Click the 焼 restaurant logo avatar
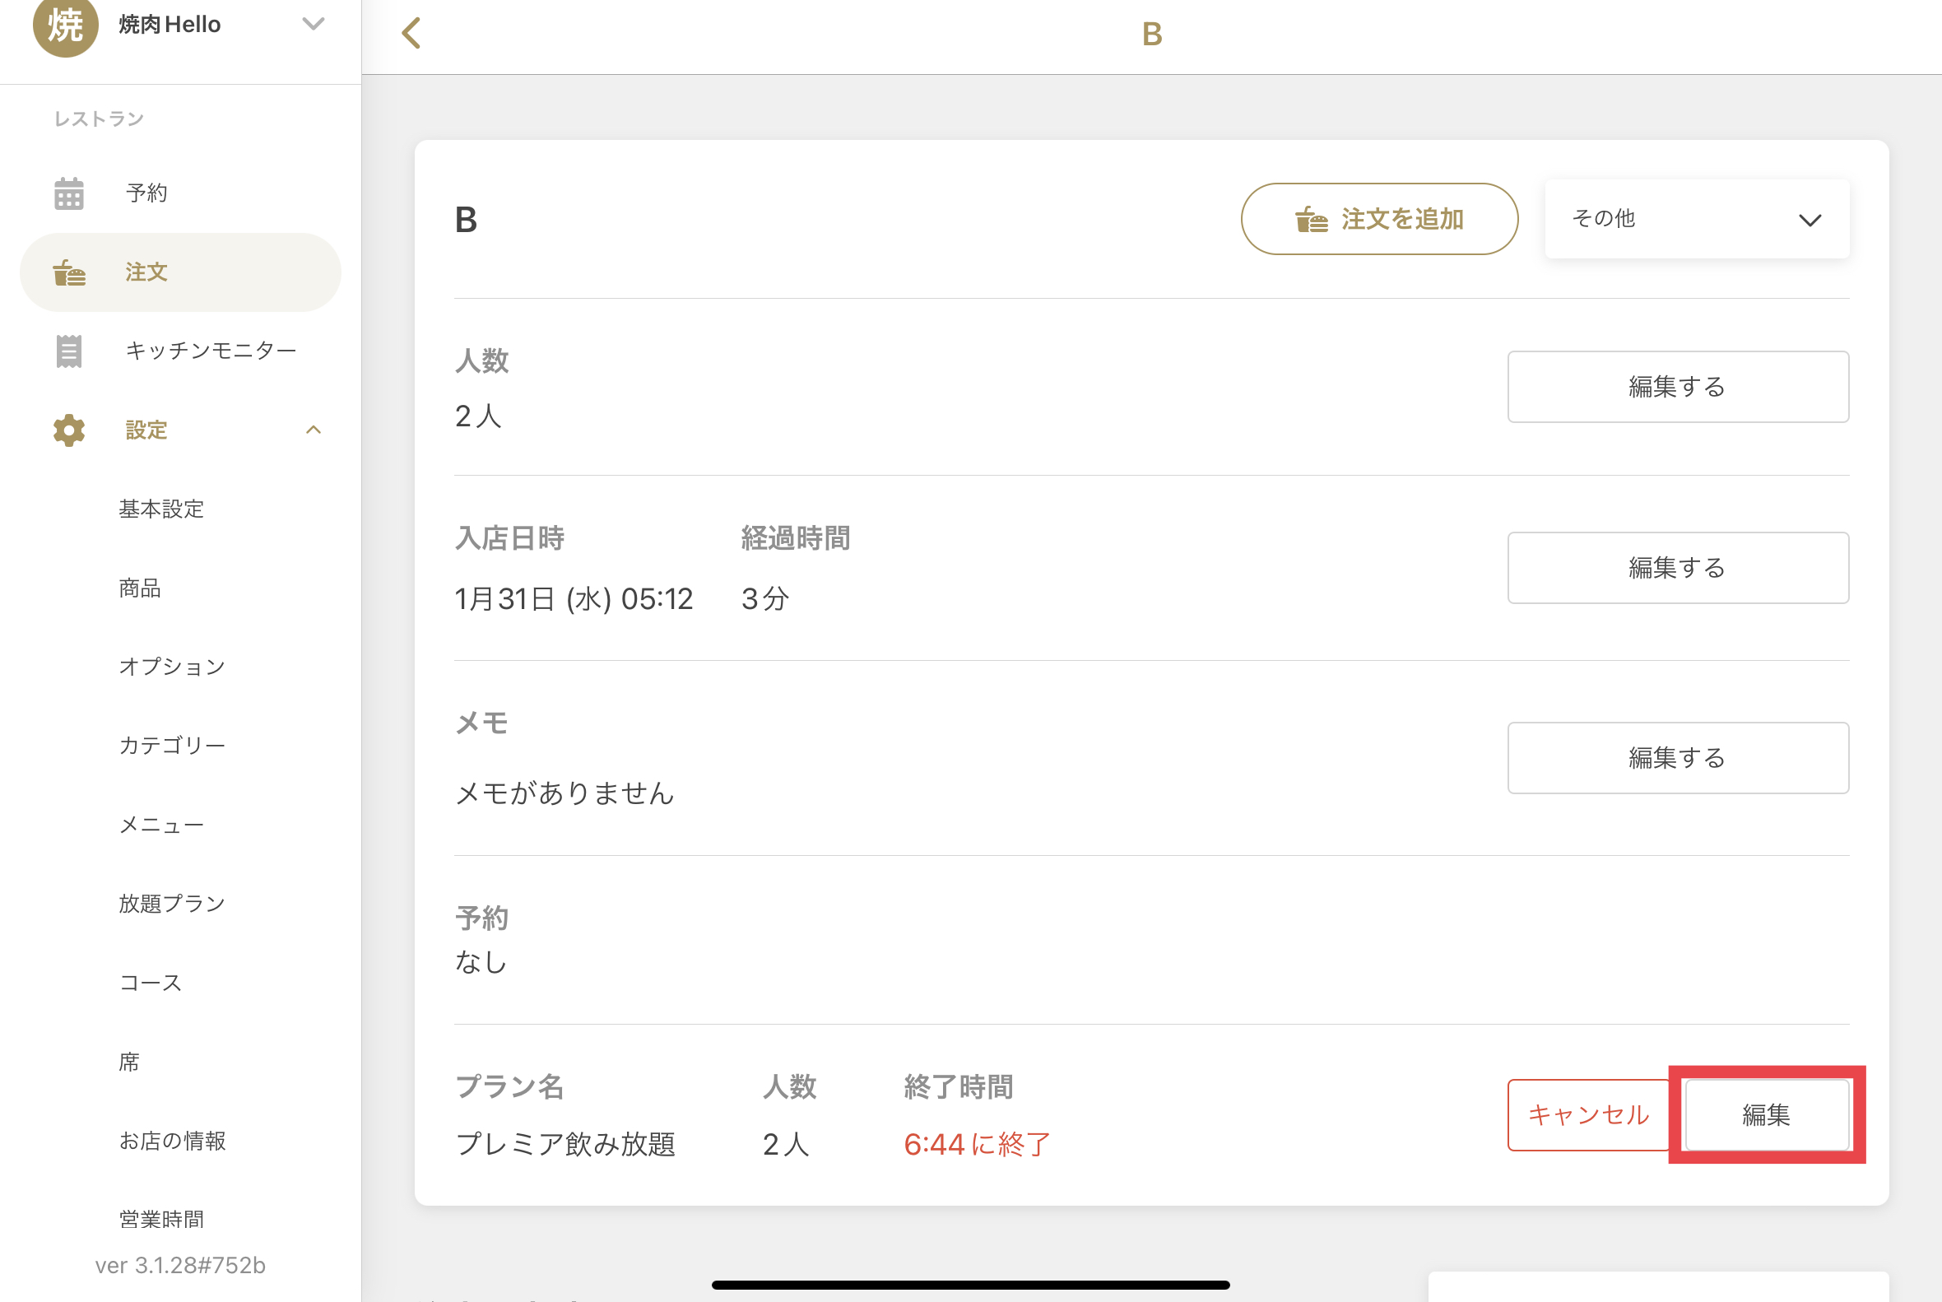 65,25
